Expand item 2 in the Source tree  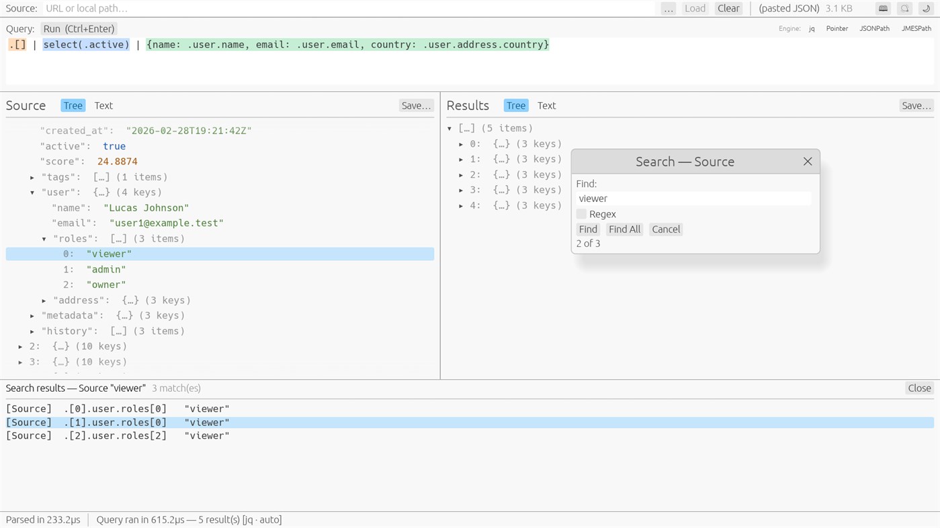20,347
